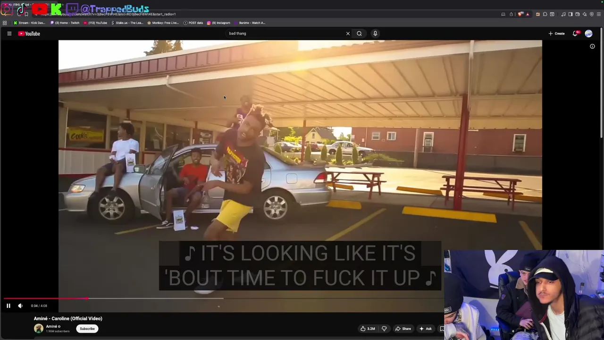Viewport: 604px width, 340px height.
Task: Open the Create button
Action: [556, 34]
